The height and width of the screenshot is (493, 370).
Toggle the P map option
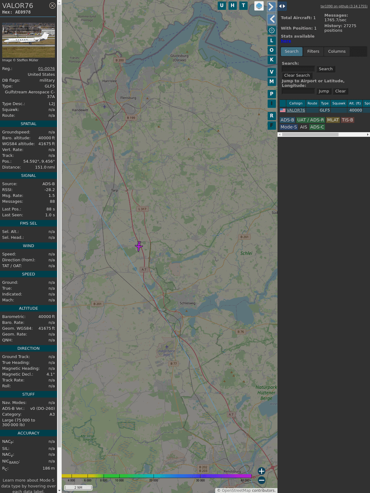tap(272, 94)
